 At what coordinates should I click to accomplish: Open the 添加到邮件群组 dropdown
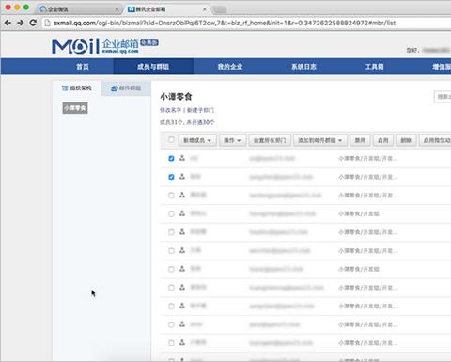tap(319, 140)
